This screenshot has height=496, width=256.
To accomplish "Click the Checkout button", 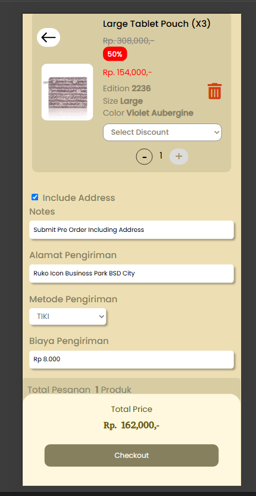I will (x=132, y=455).
